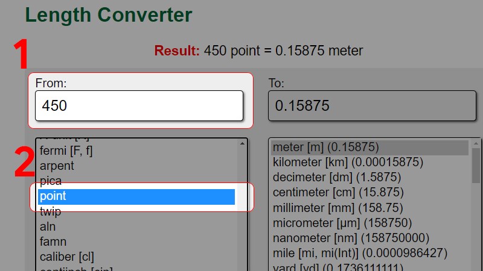The image size is (483, 271).
Task: Select aln in the From unit list
Action: point(136,226)
